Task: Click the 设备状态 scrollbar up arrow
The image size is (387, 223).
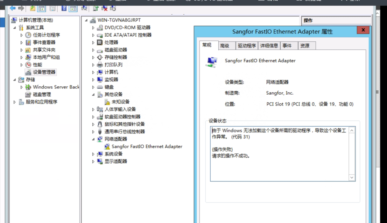Action: tap(352, 130)
